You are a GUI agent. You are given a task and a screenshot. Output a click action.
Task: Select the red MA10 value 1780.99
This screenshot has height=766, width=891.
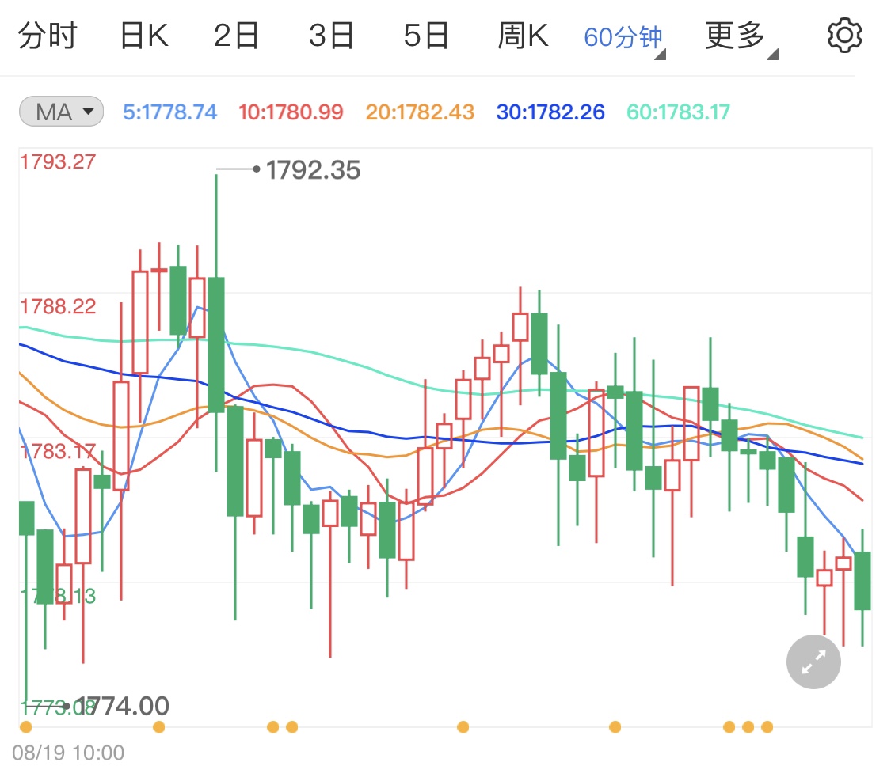point(291,112)
